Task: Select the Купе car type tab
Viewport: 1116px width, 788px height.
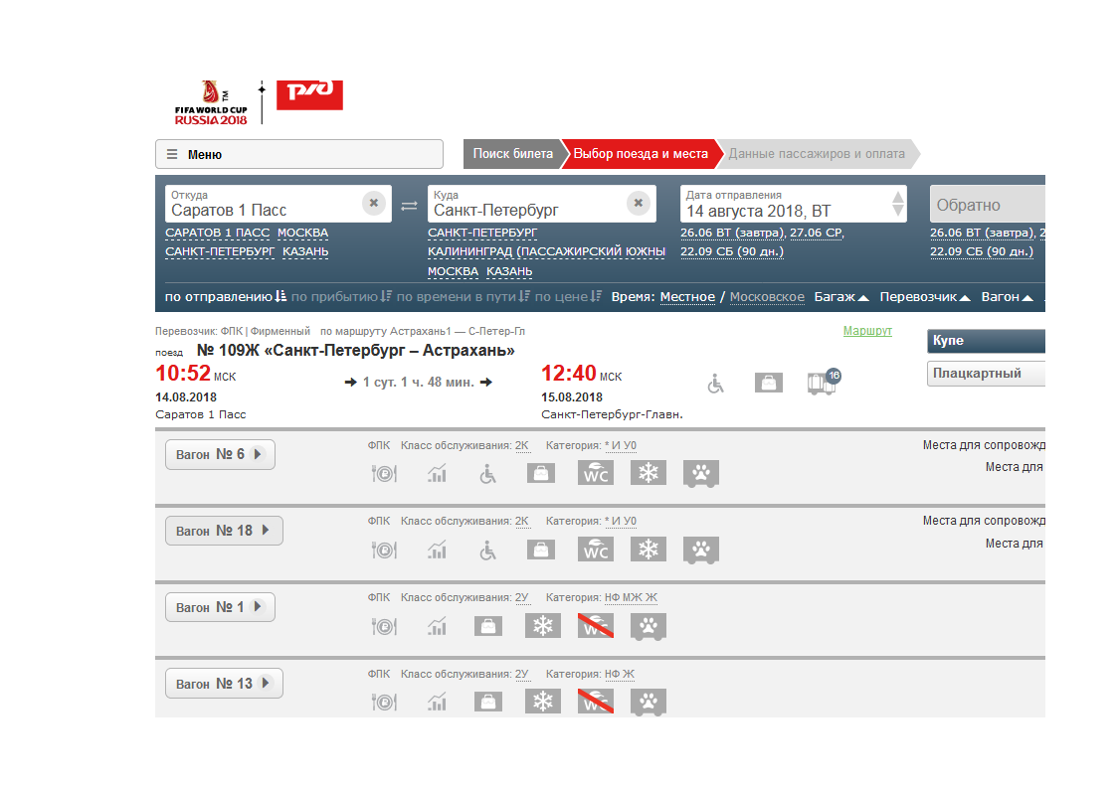Action: coord(986,341)
